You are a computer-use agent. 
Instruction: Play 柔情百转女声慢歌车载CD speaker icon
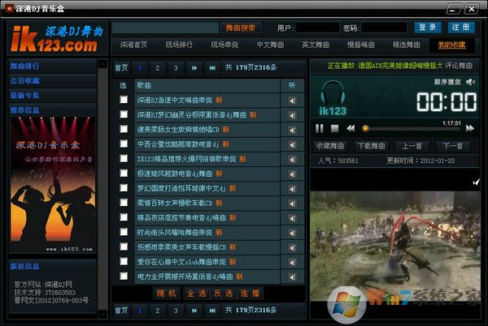pos(292,204)
